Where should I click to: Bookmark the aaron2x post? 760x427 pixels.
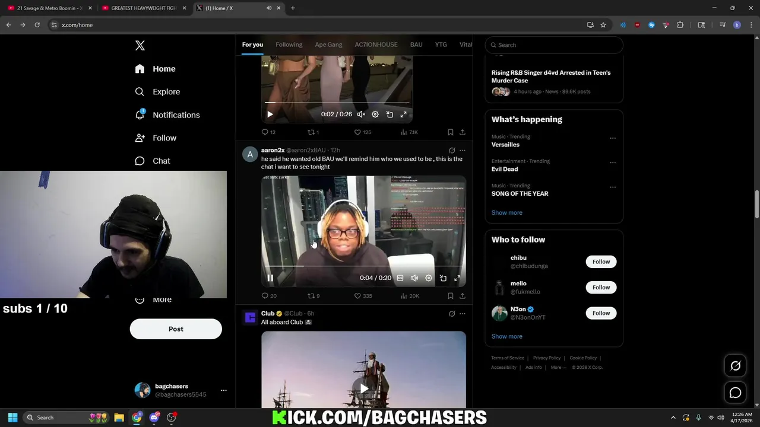point(451,296)
